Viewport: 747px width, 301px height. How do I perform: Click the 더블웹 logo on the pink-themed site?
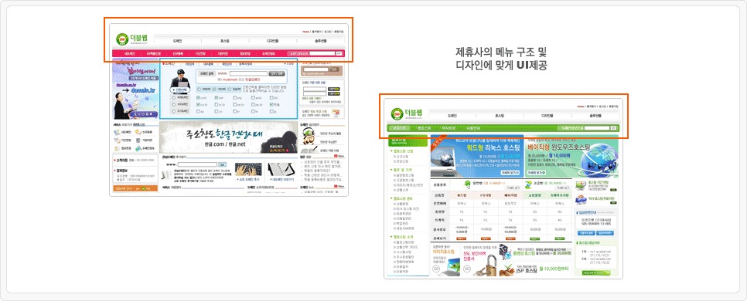point(131,39)
